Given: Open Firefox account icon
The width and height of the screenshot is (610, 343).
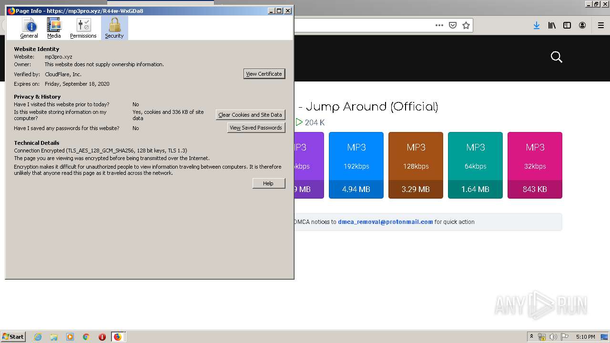Looking at the screenshot, I should [582, 25].
